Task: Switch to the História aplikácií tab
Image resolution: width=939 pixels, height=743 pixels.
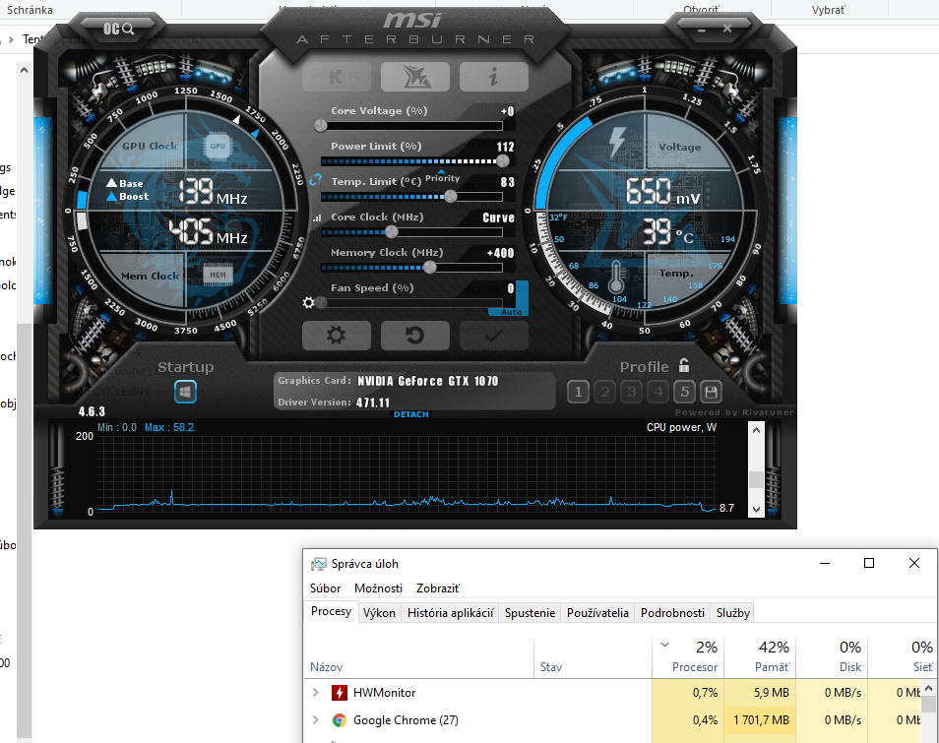Action: pyautogui.click(x=451, y=613)
